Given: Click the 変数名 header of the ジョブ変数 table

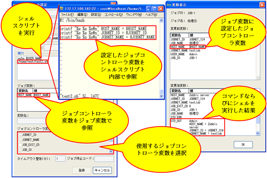Looking at the screenshot, I should pos(25,91).
